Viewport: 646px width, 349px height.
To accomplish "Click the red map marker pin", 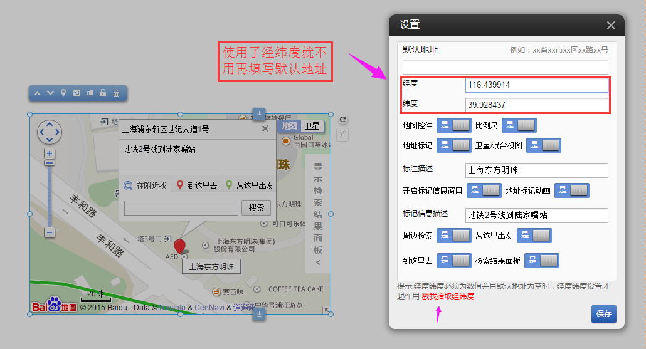I will pos(179,246).
